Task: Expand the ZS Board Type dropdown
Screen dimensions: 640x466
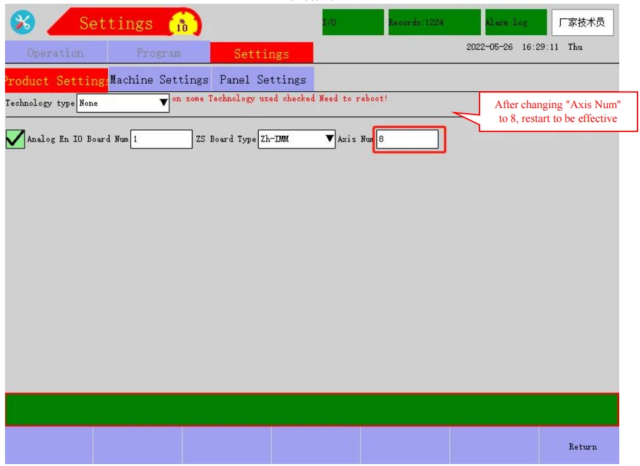Action: point(296,139)
